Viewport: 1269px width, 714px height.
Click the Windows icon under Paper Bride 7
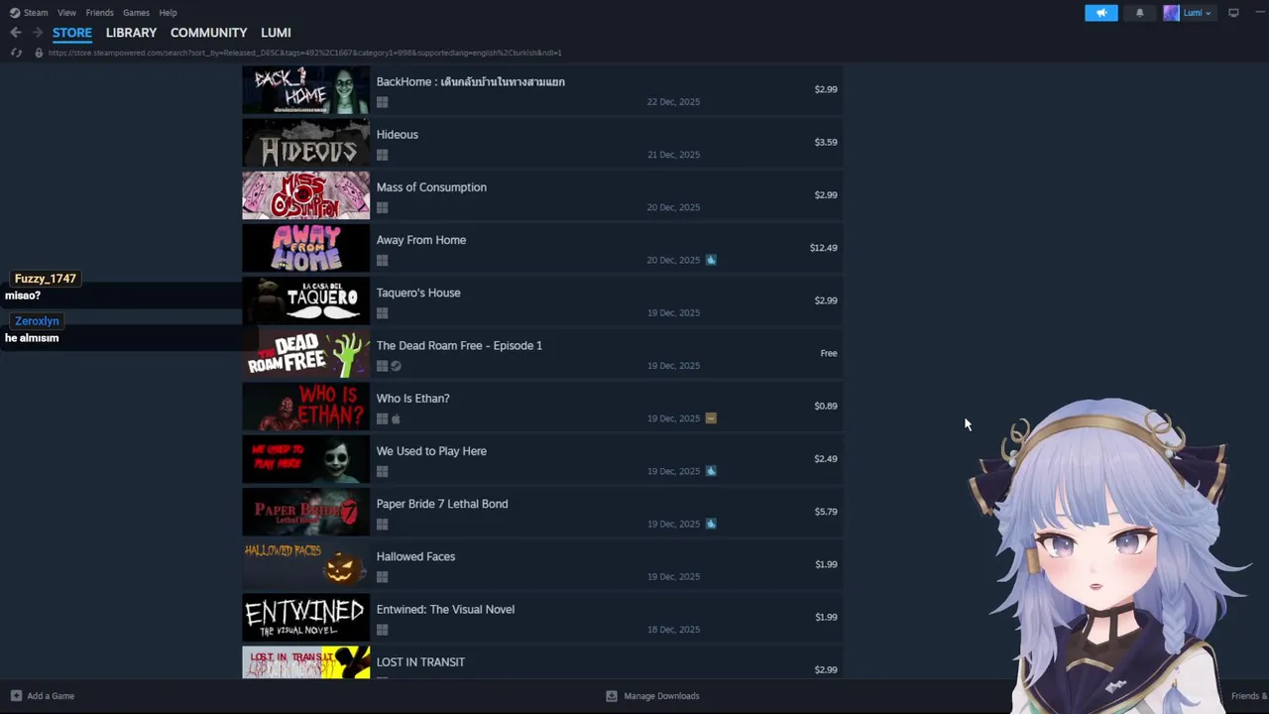click(x=382, y=525)
